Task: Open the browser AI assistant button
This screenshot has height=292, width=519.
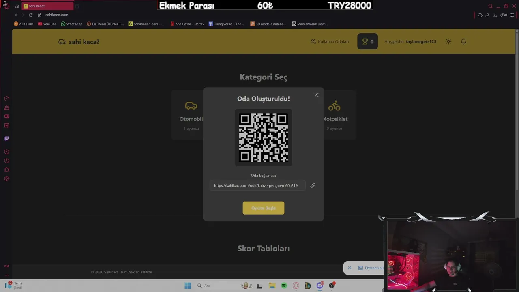Action: (x=504, y=15)
